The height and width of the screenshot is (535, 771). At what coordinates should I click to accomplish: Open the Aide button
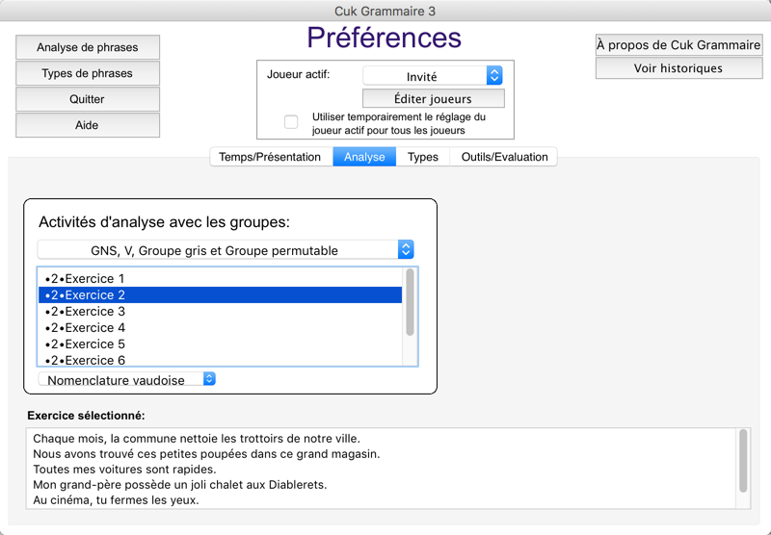coord(88,125)
